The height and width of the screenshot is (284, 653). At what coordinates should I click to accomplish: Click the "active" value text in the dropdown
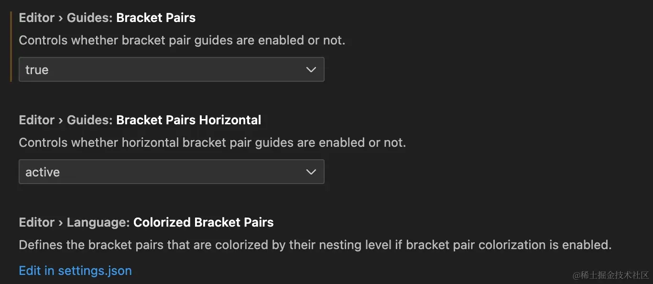[43, 172]
